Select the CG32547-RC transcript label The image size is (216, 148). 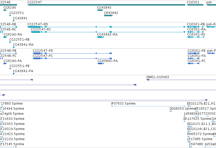point(41,29)
